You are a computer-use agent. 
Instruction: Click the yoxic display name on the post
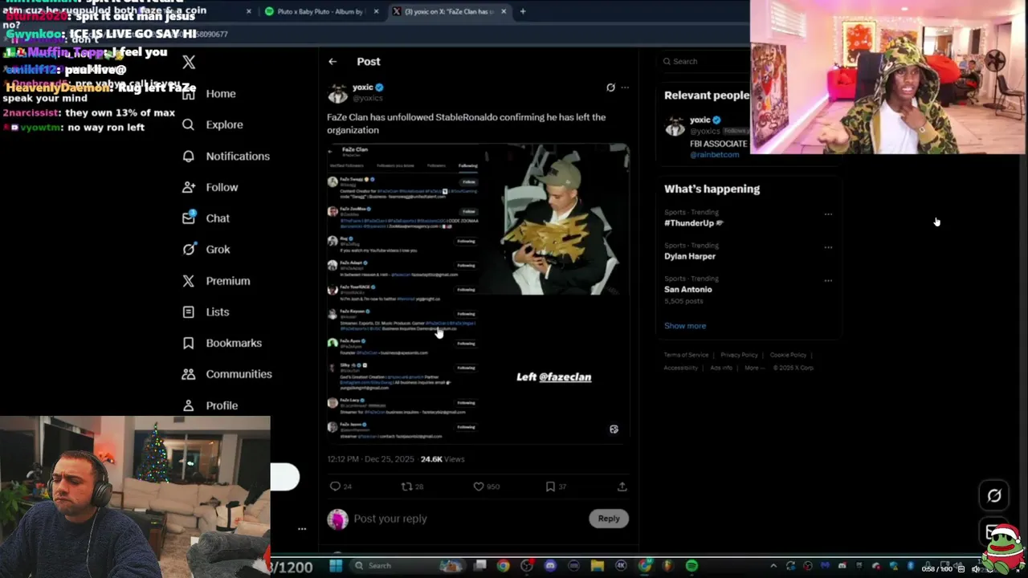click(x=363, y=88)
